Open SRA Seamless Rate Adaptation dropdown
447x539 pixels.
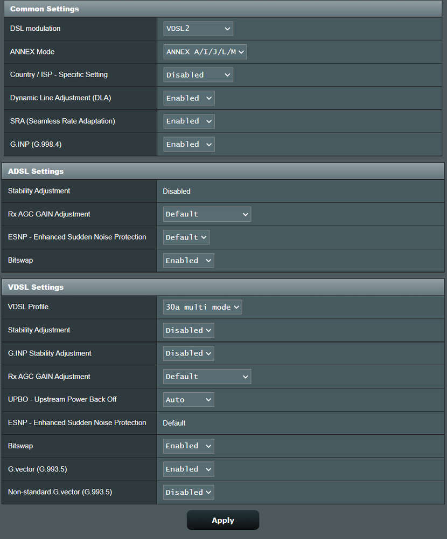(x=188, y=121)
